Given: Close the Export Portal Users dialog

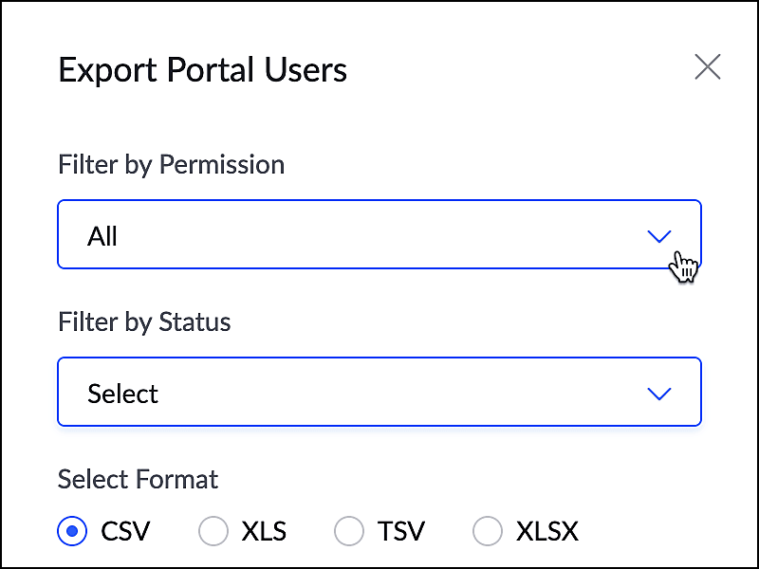Looking at the screenshot, I should point(708,67).
